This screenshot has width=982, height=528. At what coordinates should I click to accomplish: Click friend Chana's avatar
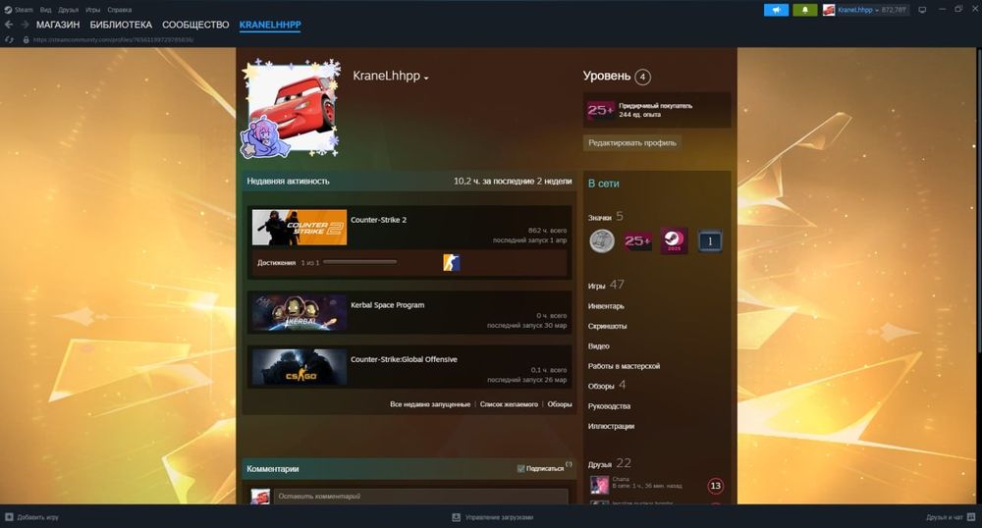tap(599, 485)
